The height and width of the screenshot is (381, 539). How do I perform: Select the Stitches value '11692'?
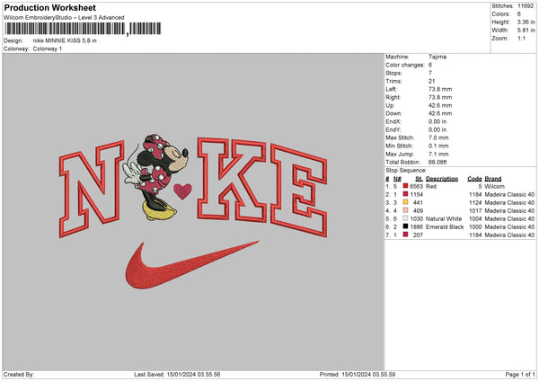click(526, 6)
